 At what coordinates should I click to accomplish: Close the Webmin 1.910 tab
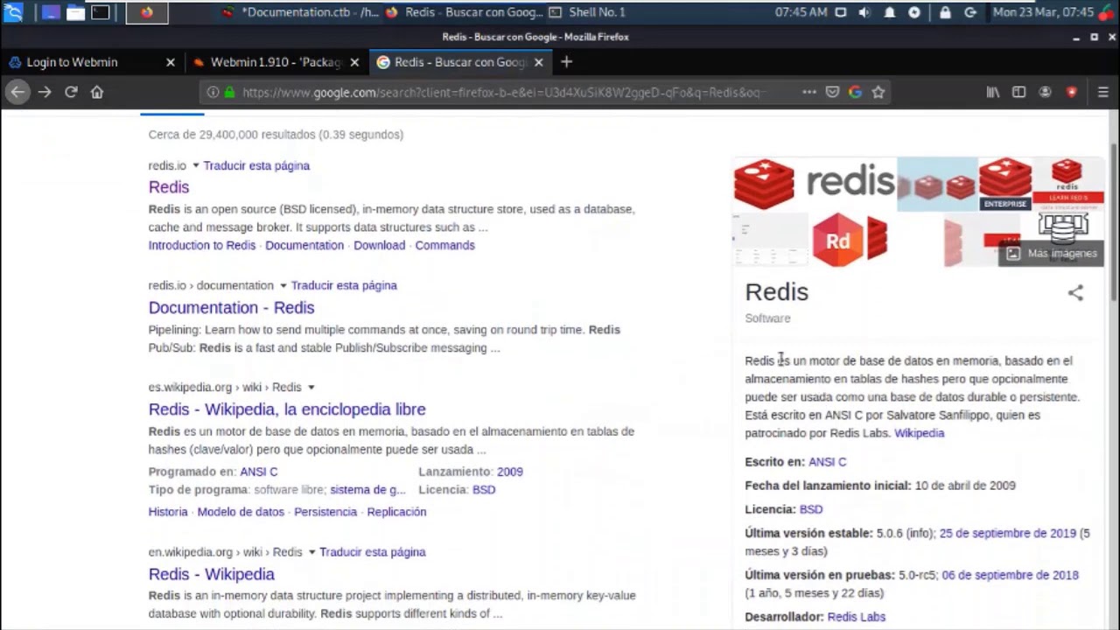(x=354, y=62)
